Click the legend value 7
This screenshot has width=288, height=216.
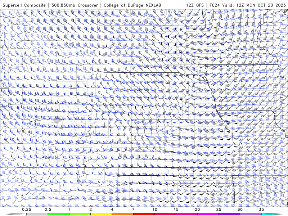pyautogui.click(x=133, y=210)
